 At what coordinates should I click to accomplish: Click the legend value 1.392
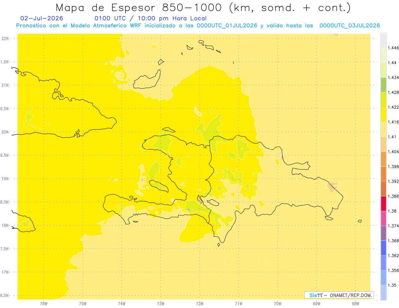pos(394,181)
